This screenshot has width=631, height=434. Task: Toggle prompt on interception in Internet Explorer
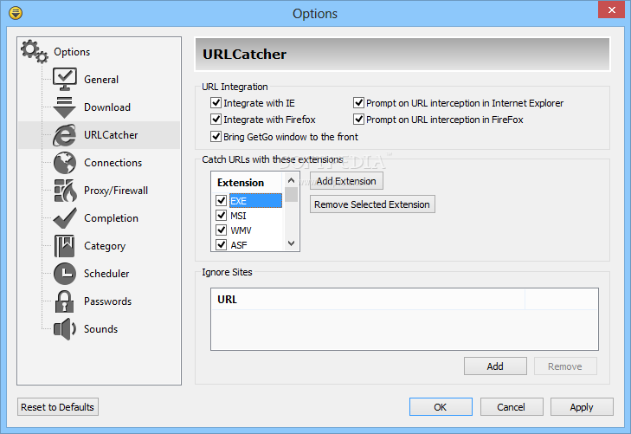click(x=358, y=103)
